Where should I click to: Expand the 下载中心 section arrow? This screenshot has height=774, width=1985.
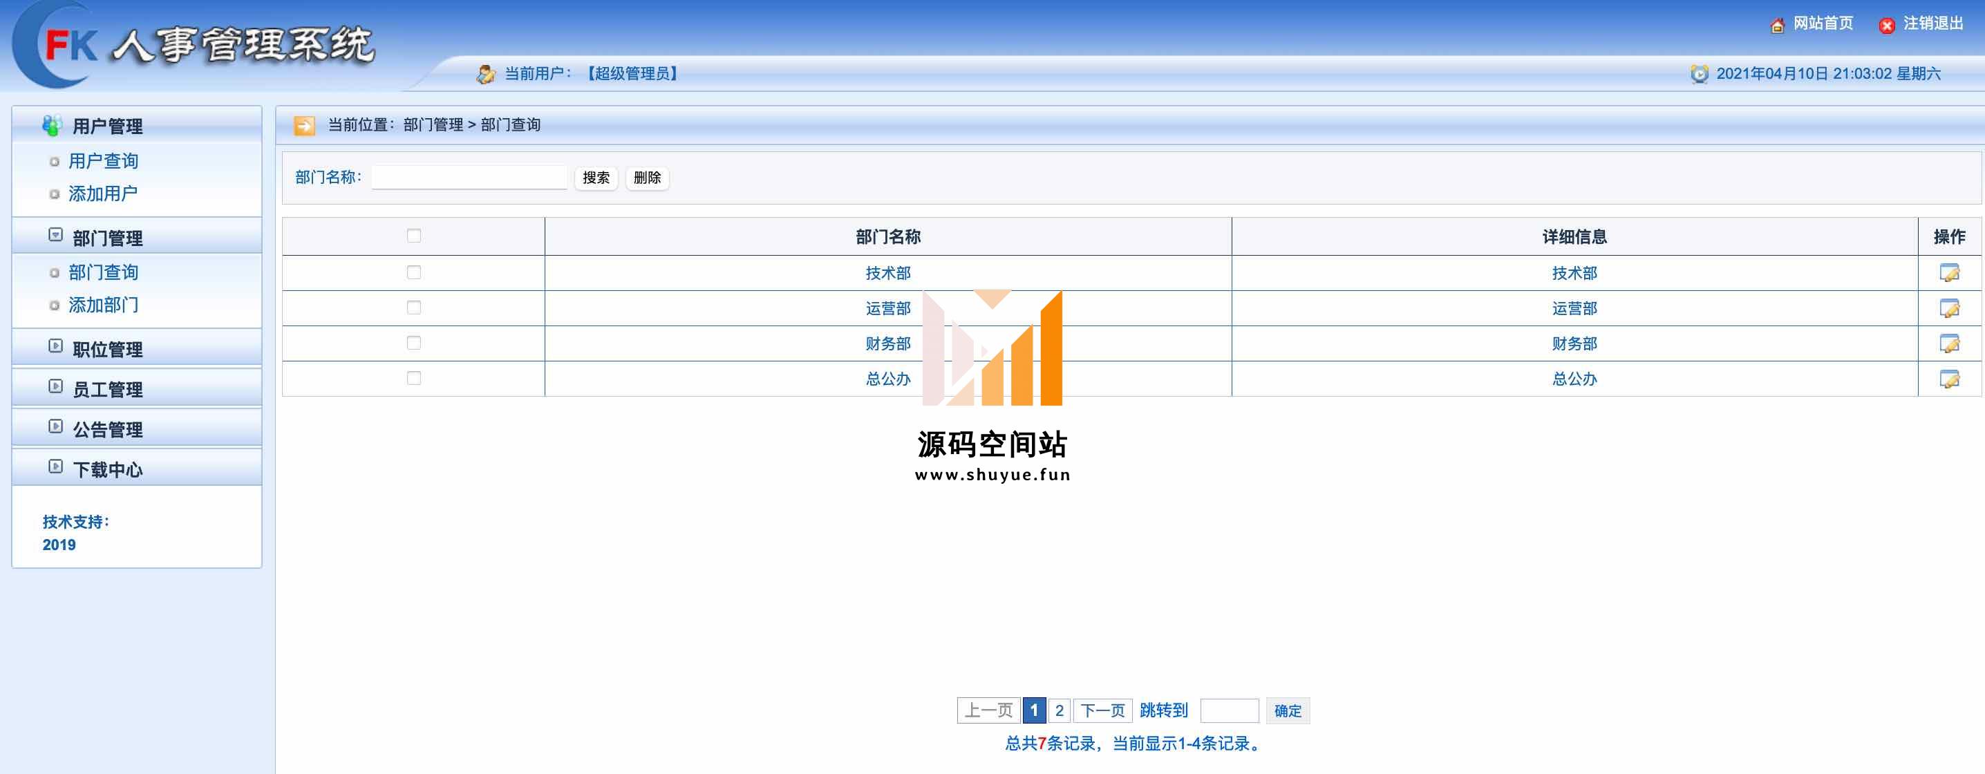point(55,466)
